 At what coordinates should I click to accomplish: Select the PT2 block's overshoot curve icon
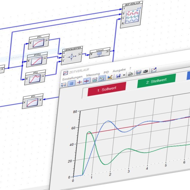[35, 79]
